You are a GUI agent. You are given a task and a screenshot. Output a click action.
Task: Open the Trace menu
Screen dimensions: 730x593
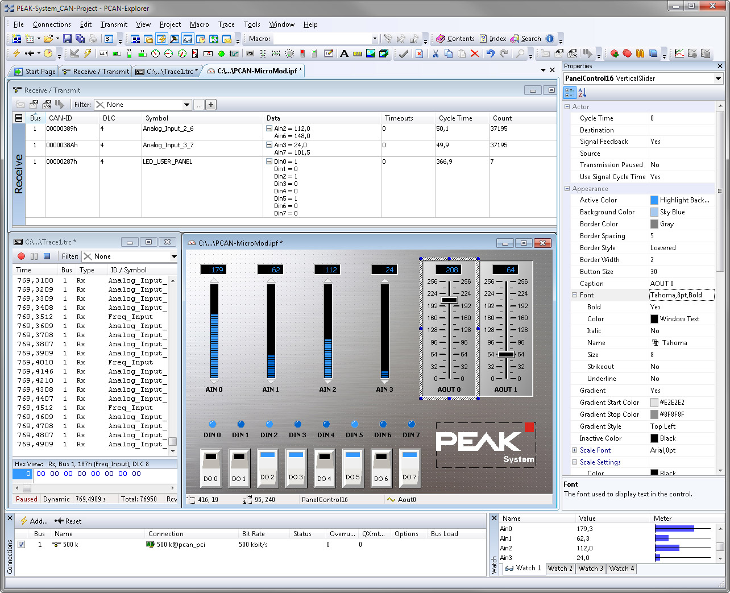[226, 24]
